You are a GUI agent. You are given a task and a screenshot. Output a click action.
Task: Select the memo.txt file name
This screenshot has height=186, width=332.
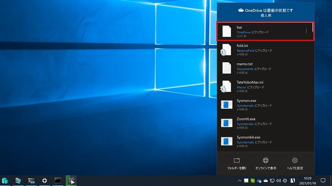pyautogui.click(x=245, y=64)
